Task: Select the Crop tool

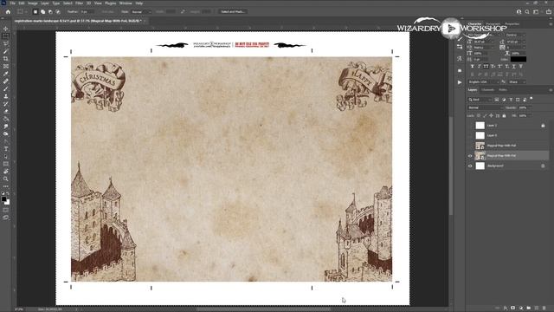Action: click(6, 59)
